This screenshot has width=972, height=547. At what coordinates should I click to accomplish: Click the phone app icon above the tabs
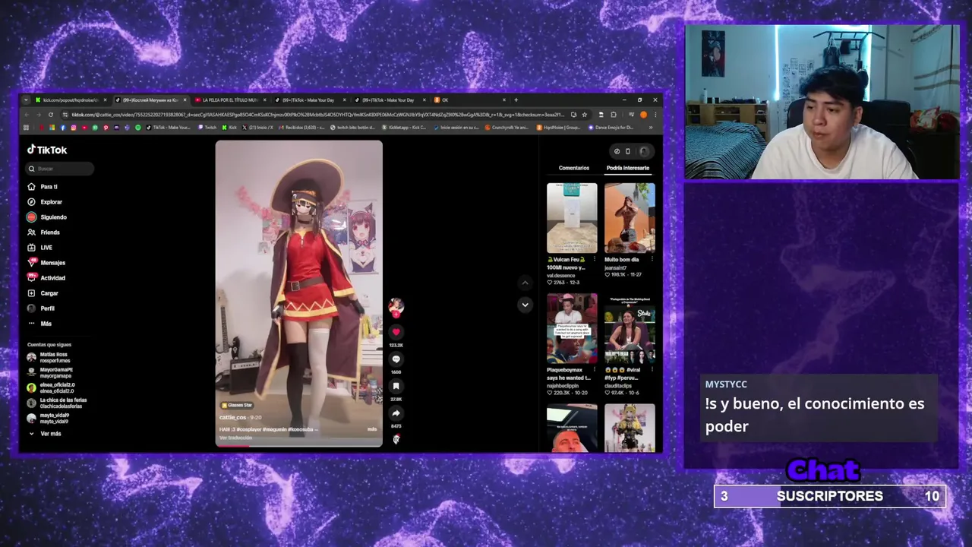point(628,151)
